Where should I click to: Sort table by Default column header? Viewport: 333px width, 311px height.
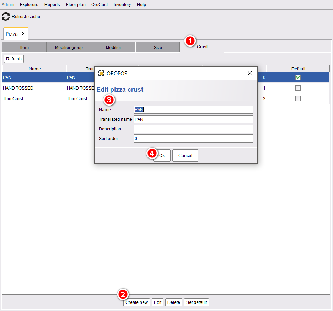[x=298, y=69]
